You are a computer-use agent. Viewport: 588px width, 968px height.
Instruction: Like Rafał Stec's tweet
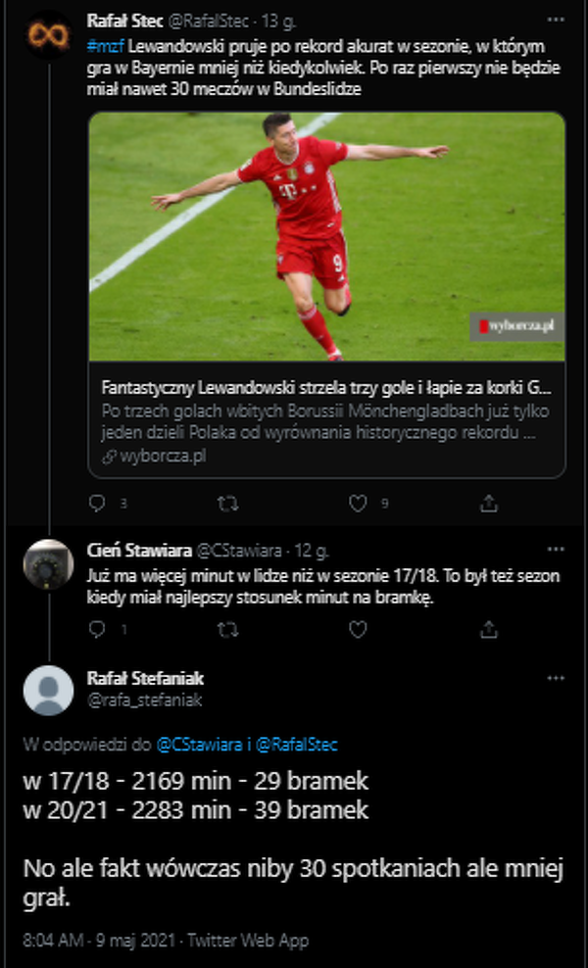pyautogui.click(x=358, y=504)
